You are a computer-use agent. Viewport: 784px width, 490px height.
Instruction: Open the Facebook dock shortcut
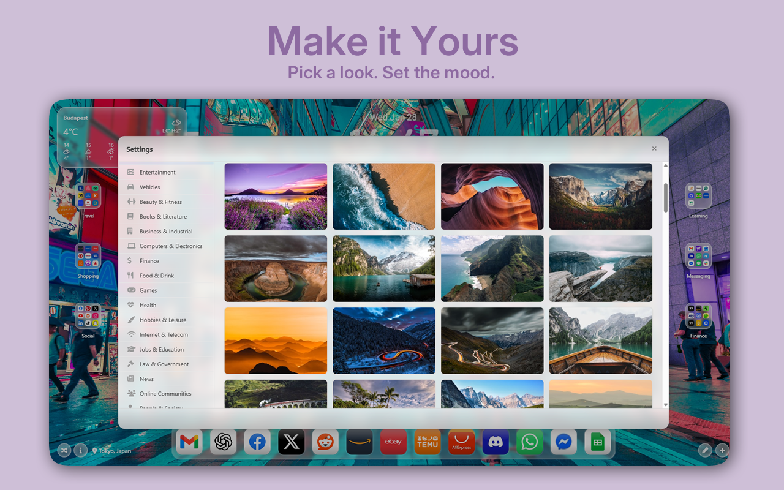(258, 442)
